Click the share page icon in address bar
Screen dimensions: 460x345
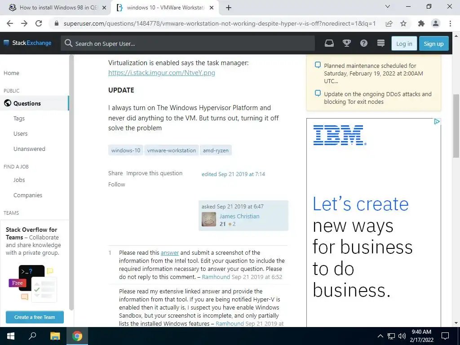[x=389, y=23]
